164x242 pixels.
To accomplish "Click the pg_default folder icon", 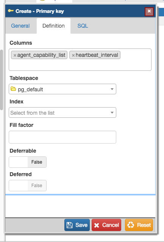I will click(13, 89).
